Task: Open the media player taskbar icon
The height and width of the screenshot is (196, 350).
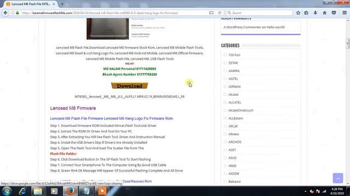Action: (x=54, y=191)
